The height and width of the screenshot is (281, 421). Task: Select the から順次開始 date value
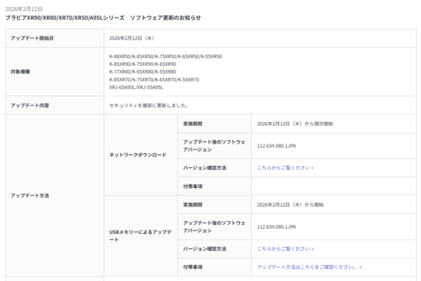coord(295,124)
